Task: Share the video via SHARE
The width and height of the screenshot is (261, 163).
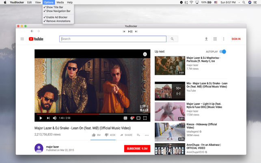Action: [x=126, y=135]
